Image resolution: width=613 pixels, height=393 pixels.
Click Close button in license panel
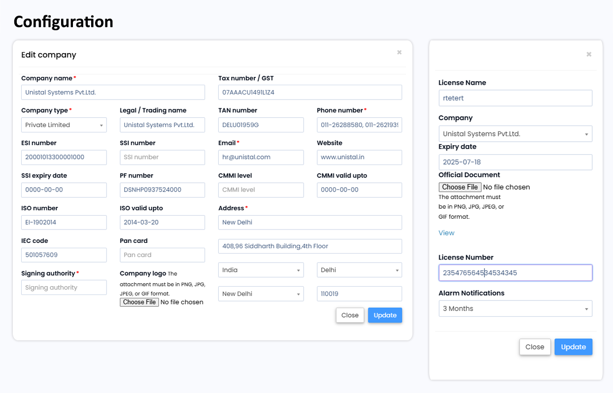point(535,347)
